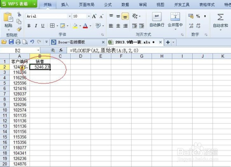Image resolution: width=231 pixels, height=167 pixels.
Task: Click the fx insert function button
Action: click(61, 50)
